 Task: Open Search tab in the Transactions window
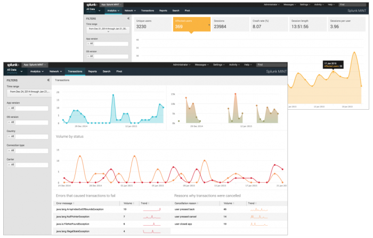pyautogui.click(x=107, y=71)
